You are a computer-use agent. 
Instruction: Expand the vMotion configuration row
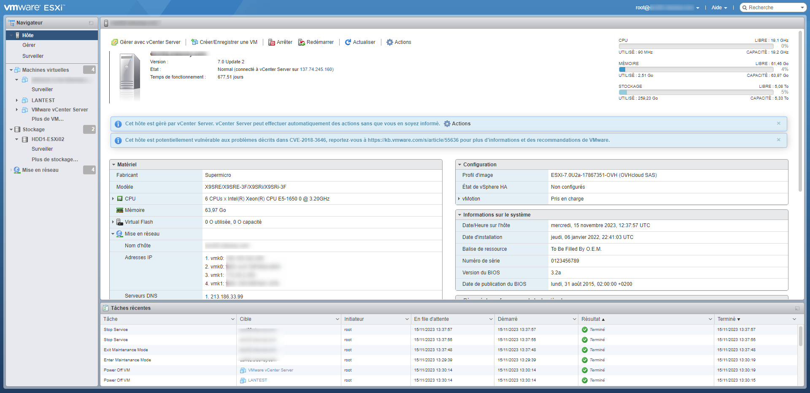[x=459, y=199]
